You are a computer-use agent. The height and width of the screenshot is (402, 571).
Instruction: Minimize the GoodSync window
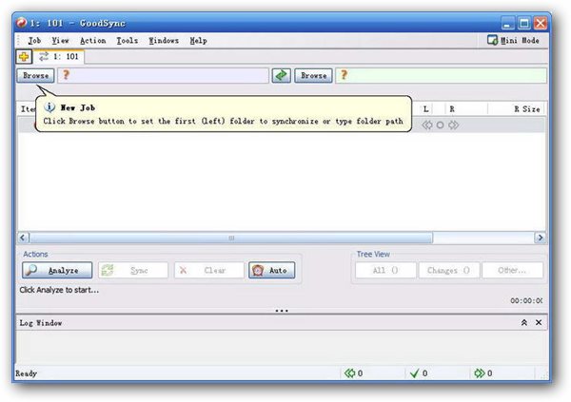tap(507, 23)
